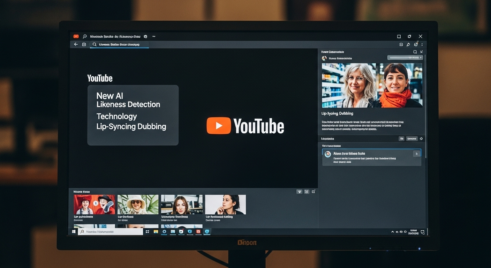Open the vertical three-dots browser menu
Image resolution: width=491 pixels, height=268 pixels.
[x=422, y=45]
